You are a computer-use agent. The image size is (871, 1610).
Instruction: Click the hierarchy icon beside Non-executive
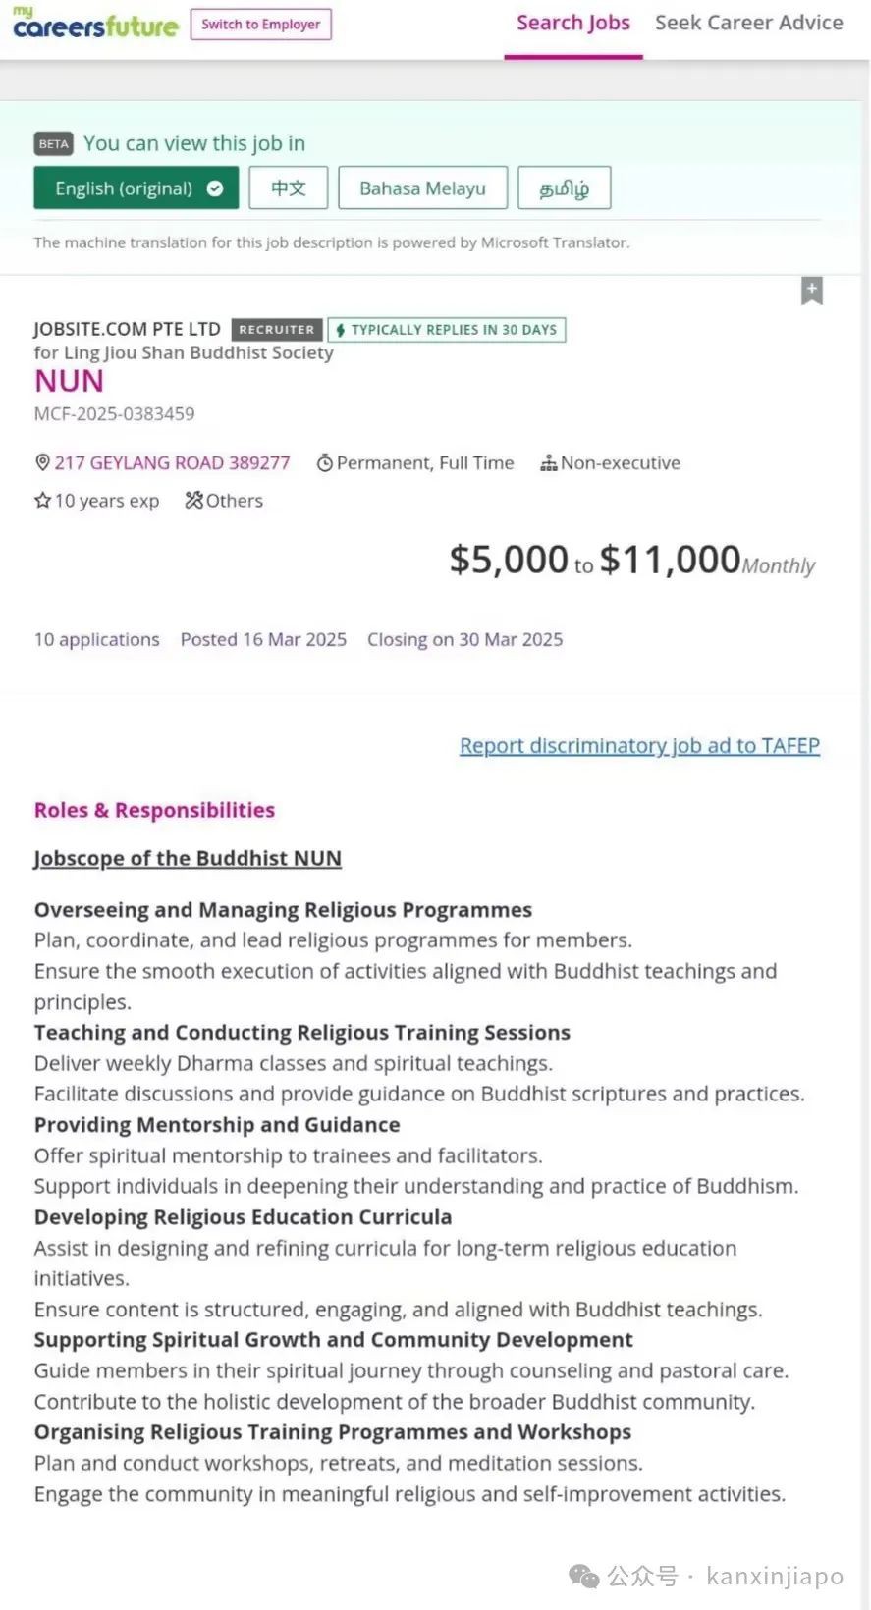click(x=549, y=463)
